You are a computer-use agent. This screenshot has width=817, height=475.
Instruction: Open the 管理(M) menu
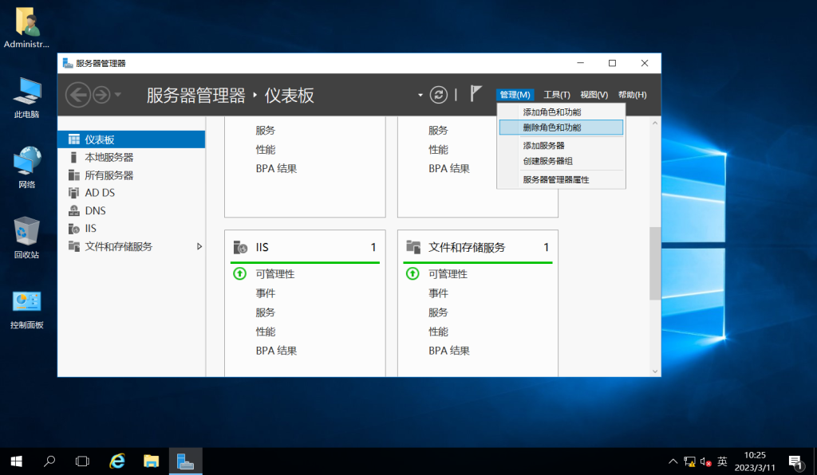pyautogui.click(x=515, y=95)
